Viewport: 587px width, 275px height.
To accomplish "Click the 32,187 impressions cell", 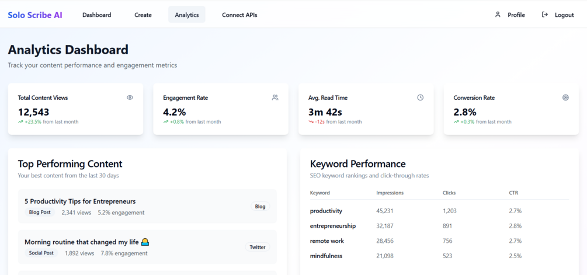I will [385, 226].
